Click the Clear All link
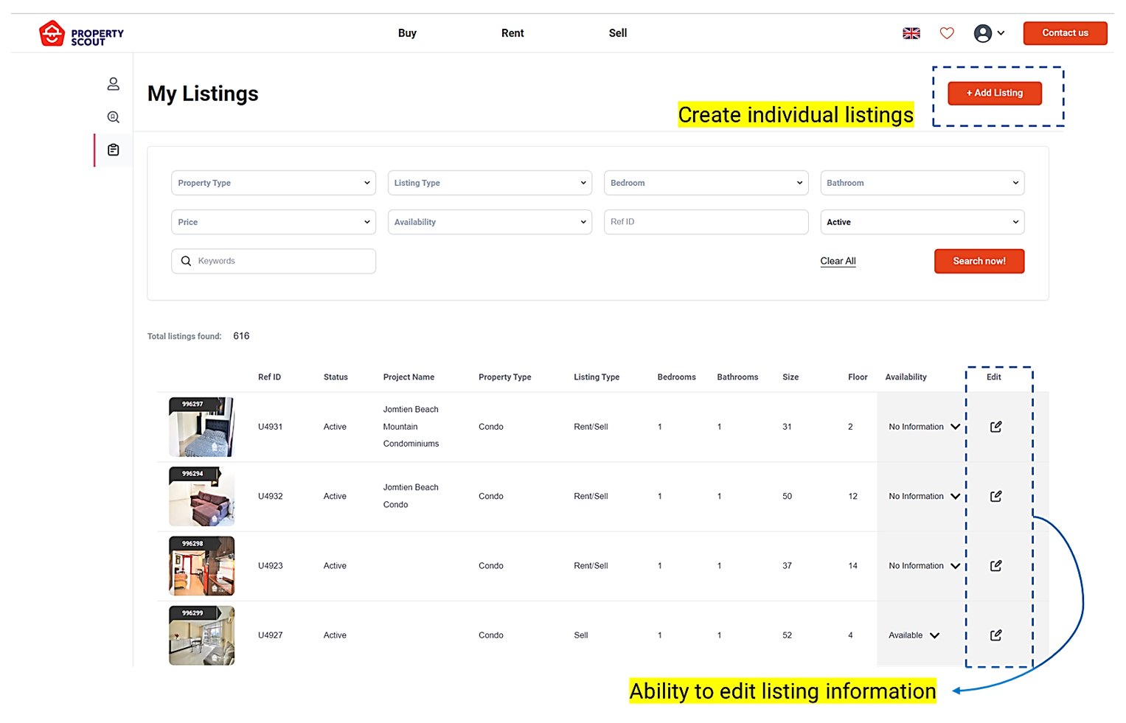 [x=838, y=261]
